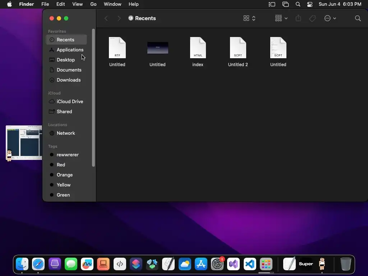Click the window mirroring menu bar icon
368x276 pixels.
click(x=285, y=4)
